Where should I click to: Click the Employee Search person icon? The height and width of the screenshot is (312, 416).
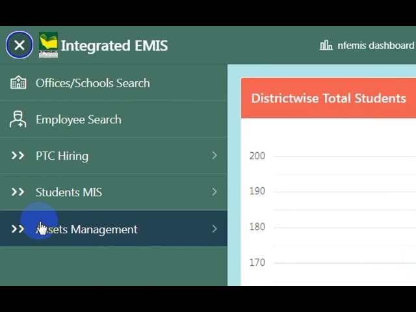point(18,119)
